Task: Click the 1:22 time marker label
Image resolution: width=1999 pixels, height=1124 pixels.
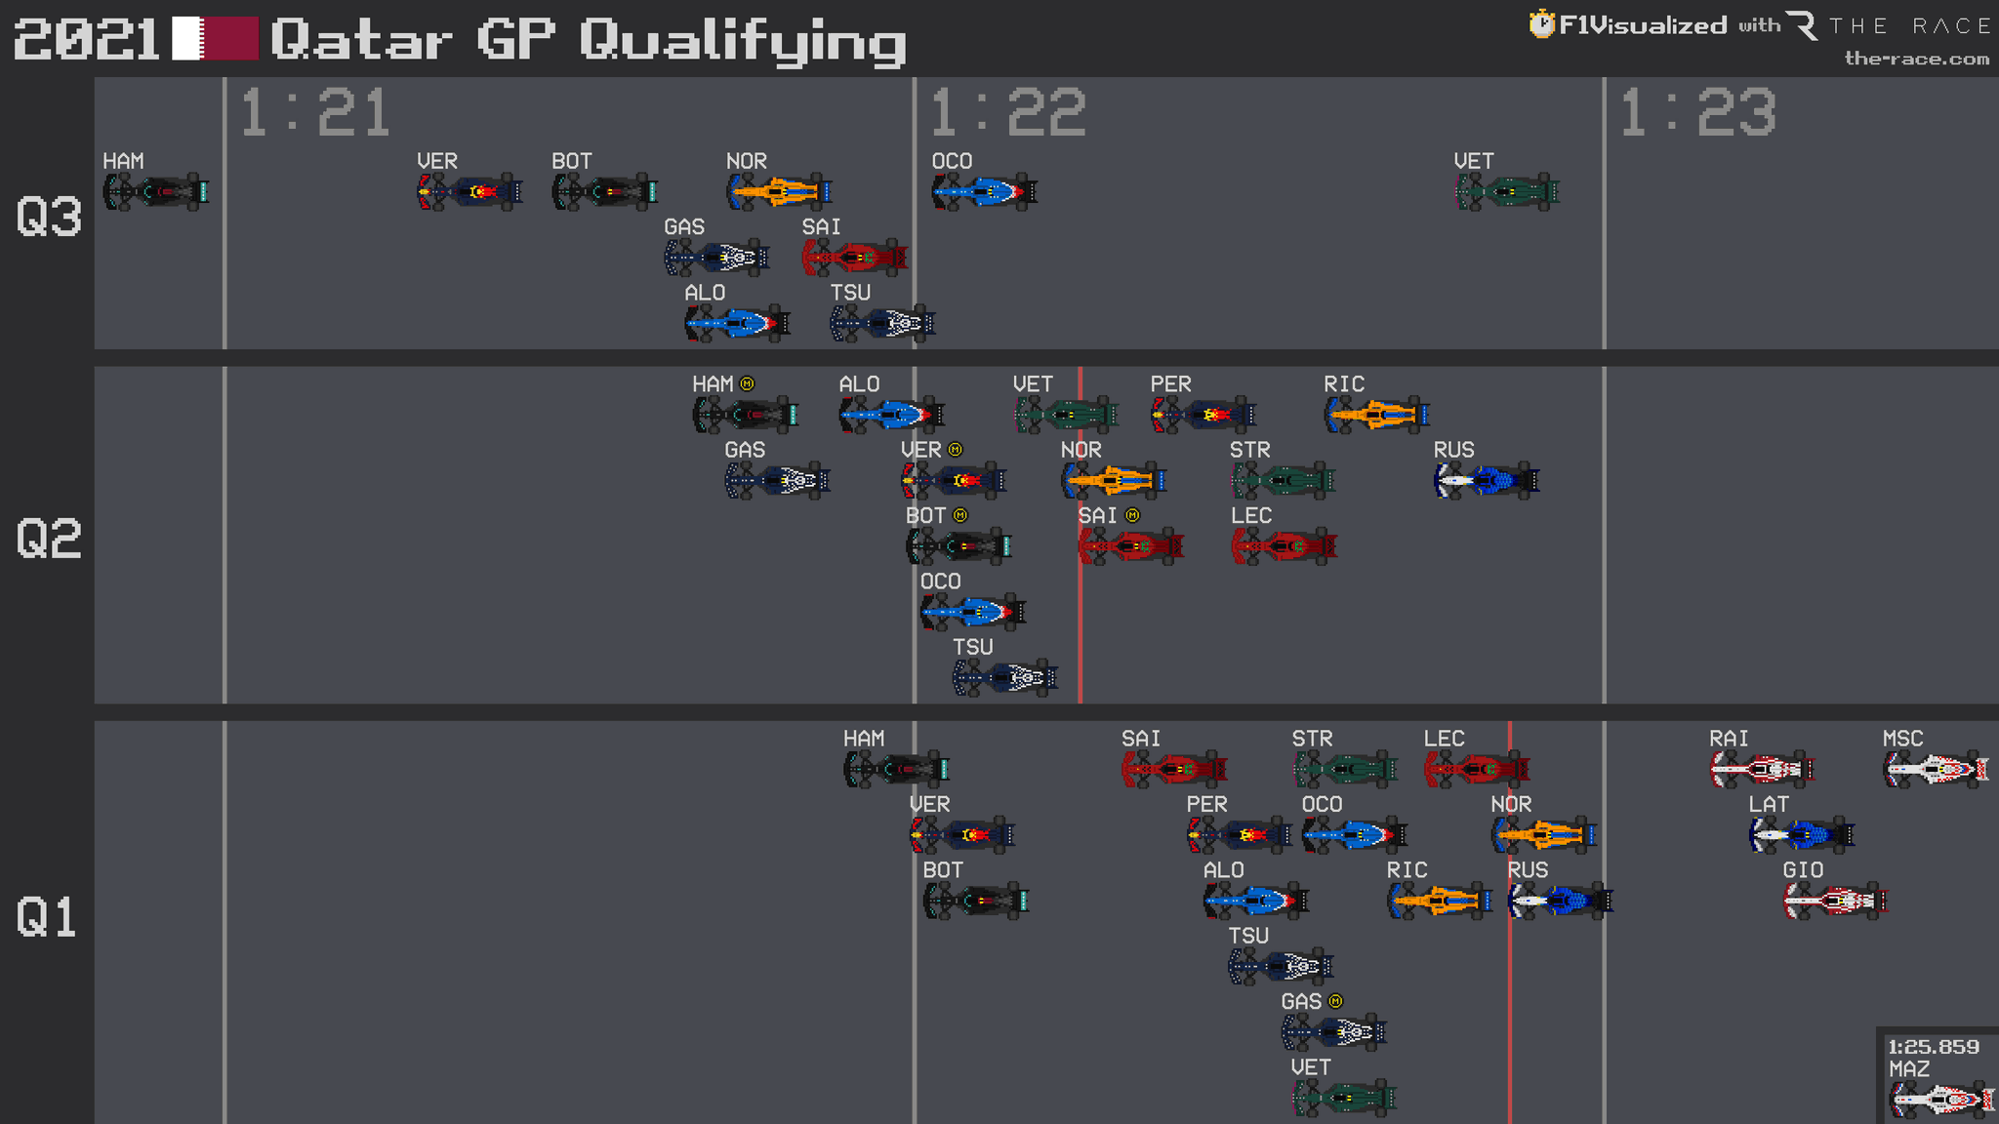Action: [1007, 113]
